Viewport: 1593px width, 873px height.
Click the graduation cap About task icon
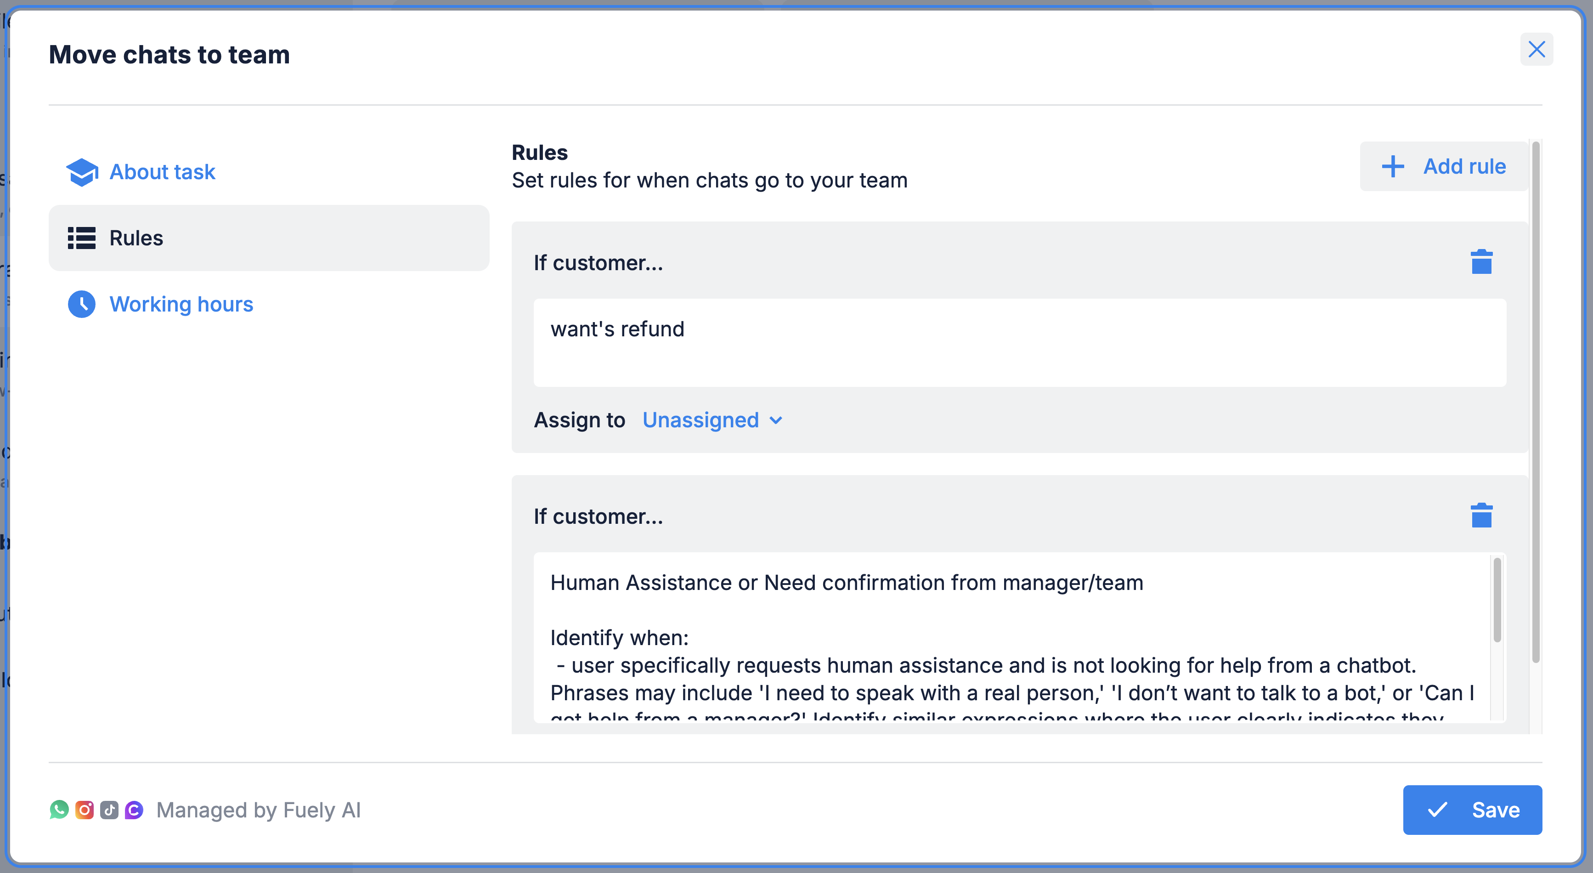pyautogui.click(x=82, y=172)
